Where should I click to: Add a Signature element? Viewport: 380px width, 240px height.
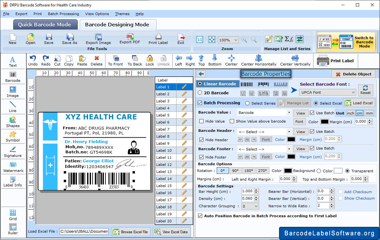coord(13,152)
